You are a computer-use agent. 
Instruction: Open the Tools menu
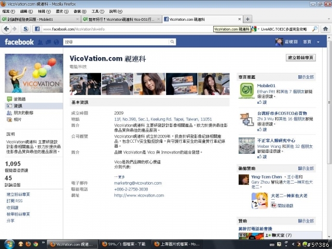98,11
